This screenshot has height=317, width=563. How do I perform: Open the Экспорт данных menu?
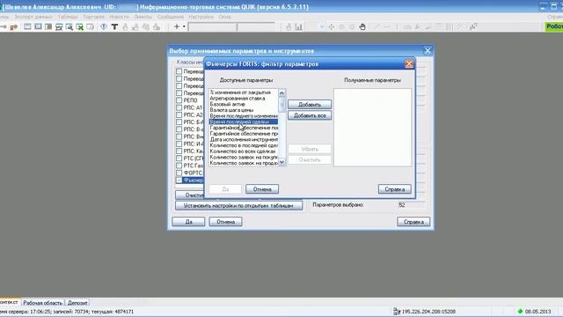tap(33, 17)
